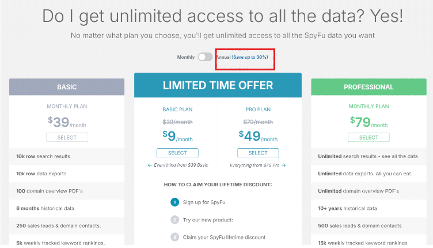This screenshot has height=248, width=433.
Task: Click the Monthly billing label
Action: point(185,57)
